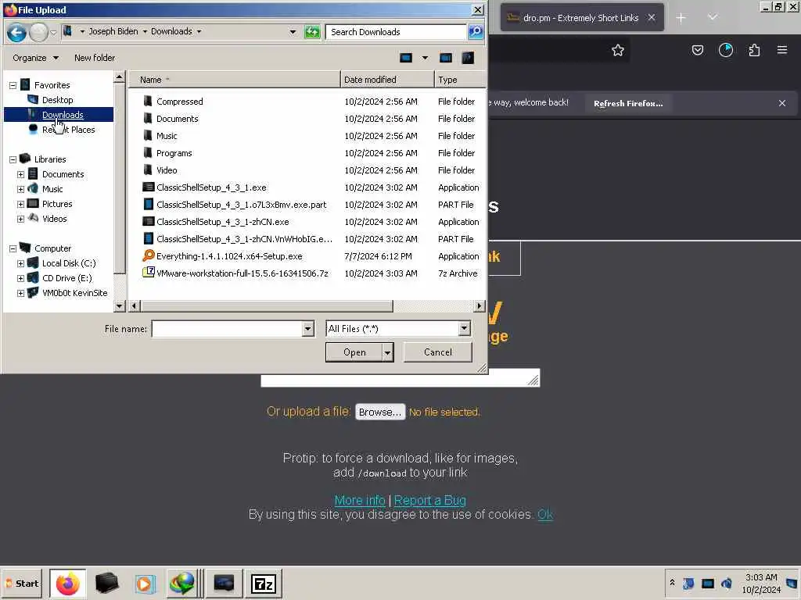Open the view options dropdown arrow
Image resolution: width=801 pixels, height=600 pixels.
coord(425,58)
